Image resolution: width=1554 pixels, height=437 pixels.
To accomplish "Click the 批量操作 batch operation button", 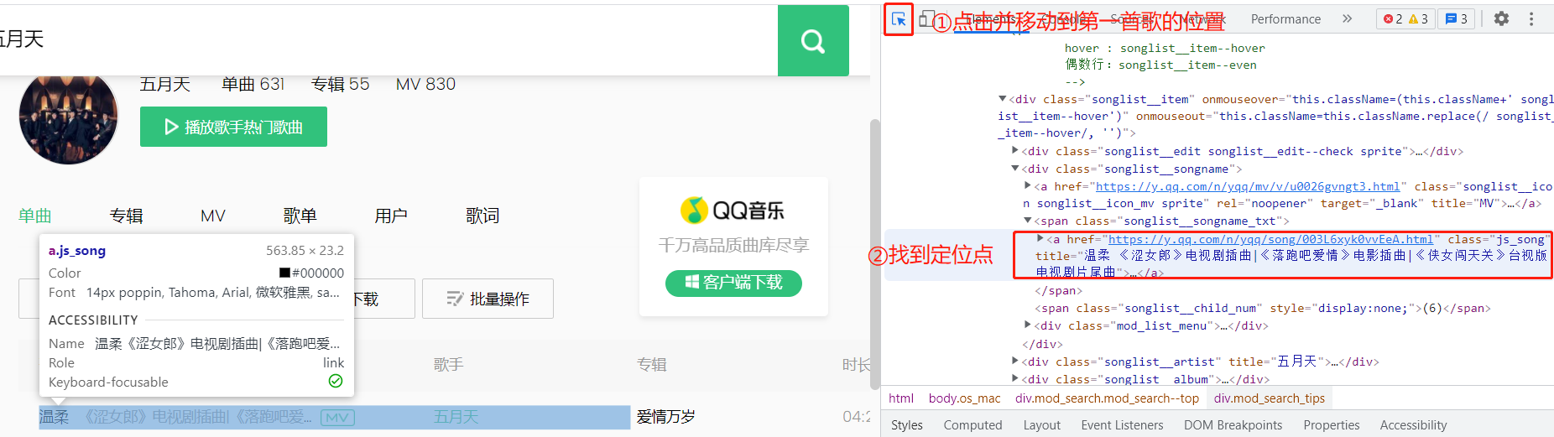I will point(488,299).
